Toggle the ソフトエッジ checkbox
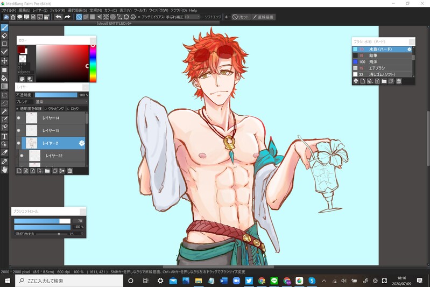Image resolution: width=430 pixels, height=287 pixels. pos(202,17)
